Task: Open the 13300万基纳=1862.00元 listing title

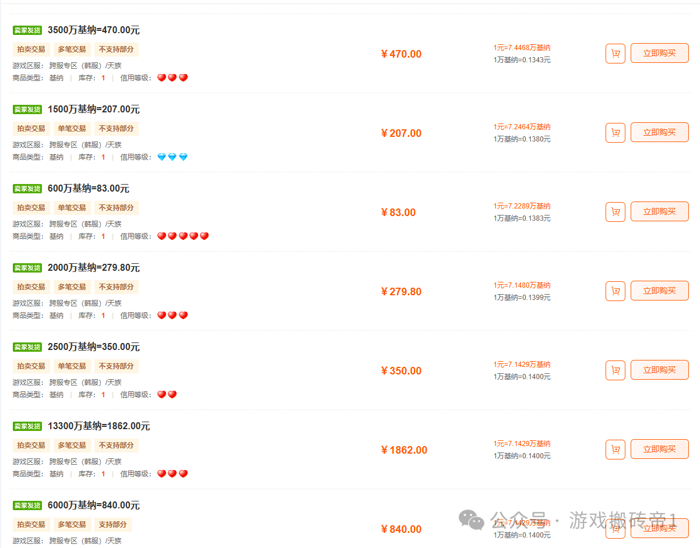Action: (99, 426)
